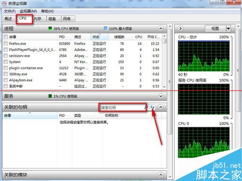This screenshot has width=242, height=181.
Task: Click main pane scrollbar down arrow
Action: [170, 177]
